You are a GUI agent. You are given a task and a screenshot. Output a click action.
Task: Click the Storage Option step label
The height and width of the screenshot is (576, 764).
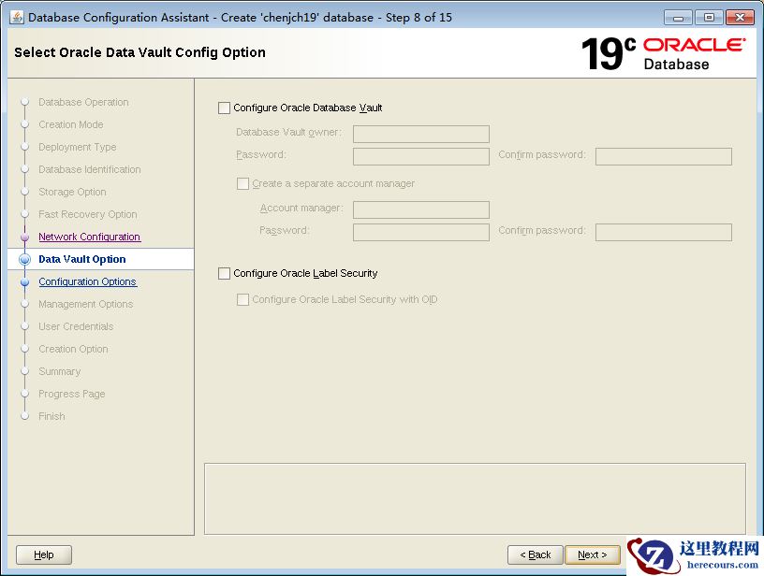[x=72, y=192]
